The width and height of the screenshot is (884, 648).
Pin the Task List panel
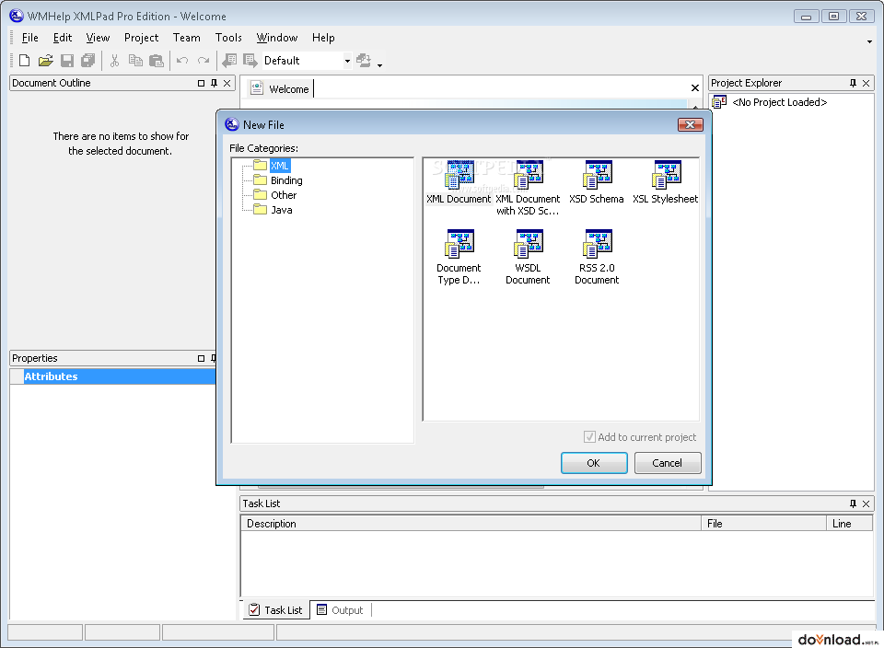pyautogui.click(x=853, y=503)
